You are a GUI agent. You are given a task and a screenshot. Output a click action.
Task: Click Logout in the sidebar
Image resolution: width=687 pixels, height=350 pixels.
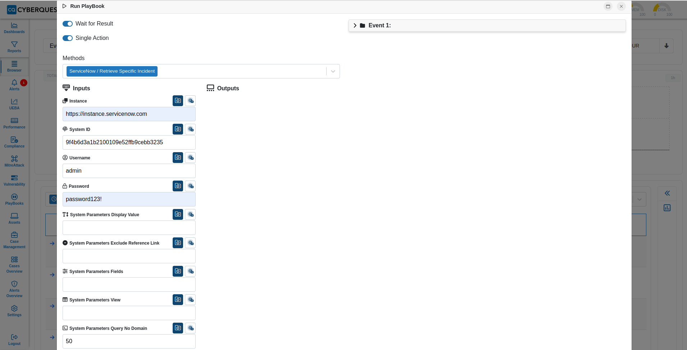coord(14,340)
